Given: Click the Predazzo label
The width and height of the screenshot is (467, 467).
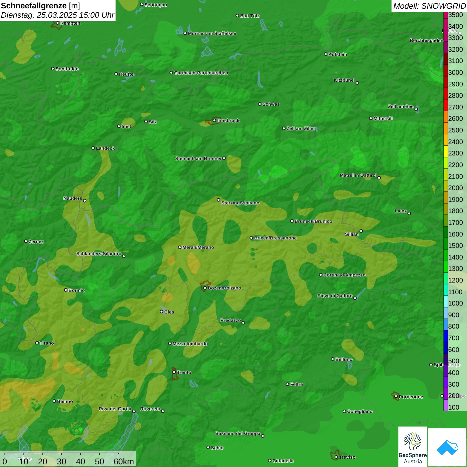Looking at the screenshot, I should pyautogui.click(x=230, y=320).
